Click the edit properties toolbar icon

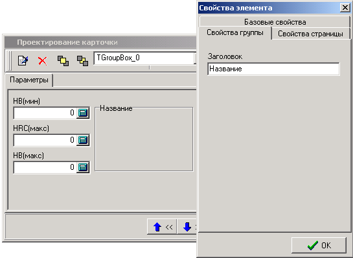coord(23,61)
